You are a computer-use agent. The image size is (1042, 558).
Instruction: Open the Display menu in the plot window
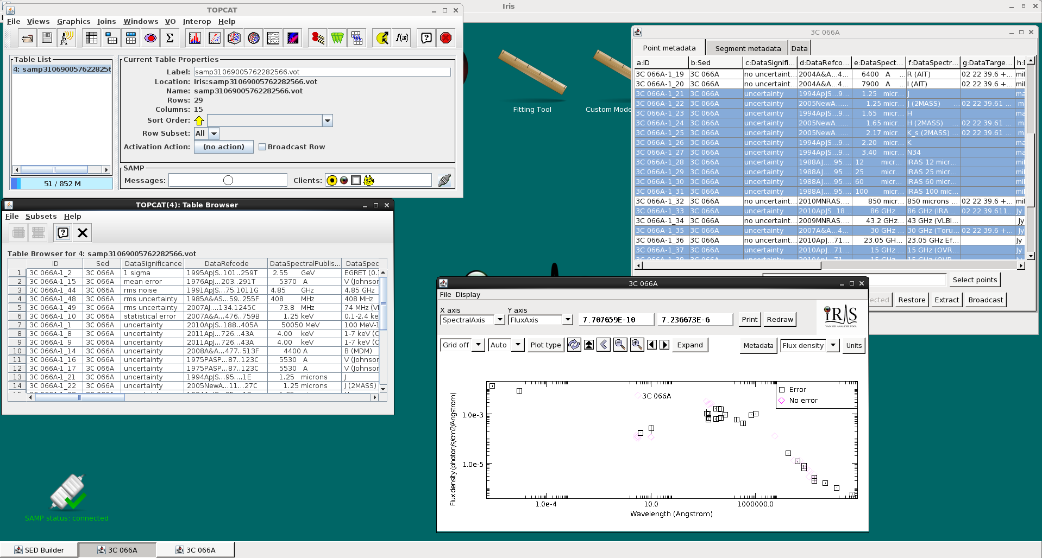click(468, 294)
